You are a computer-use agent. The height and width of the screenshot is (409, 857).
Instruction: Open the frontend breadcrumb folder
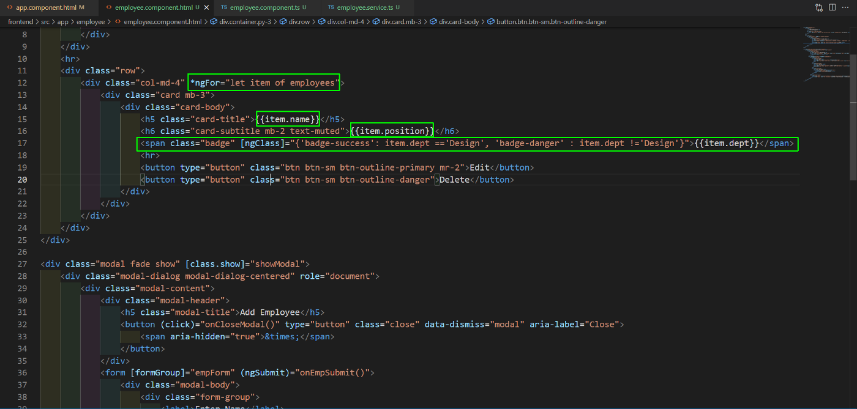[x=20, y=21]
